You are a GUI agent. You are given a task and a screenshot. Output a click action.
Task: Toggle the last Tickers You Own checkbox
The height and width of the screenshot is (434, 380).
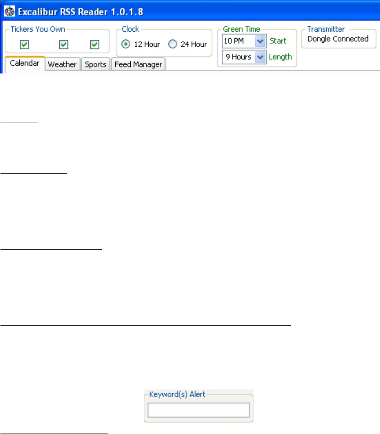pyautogui.click(x=95, y=44)
